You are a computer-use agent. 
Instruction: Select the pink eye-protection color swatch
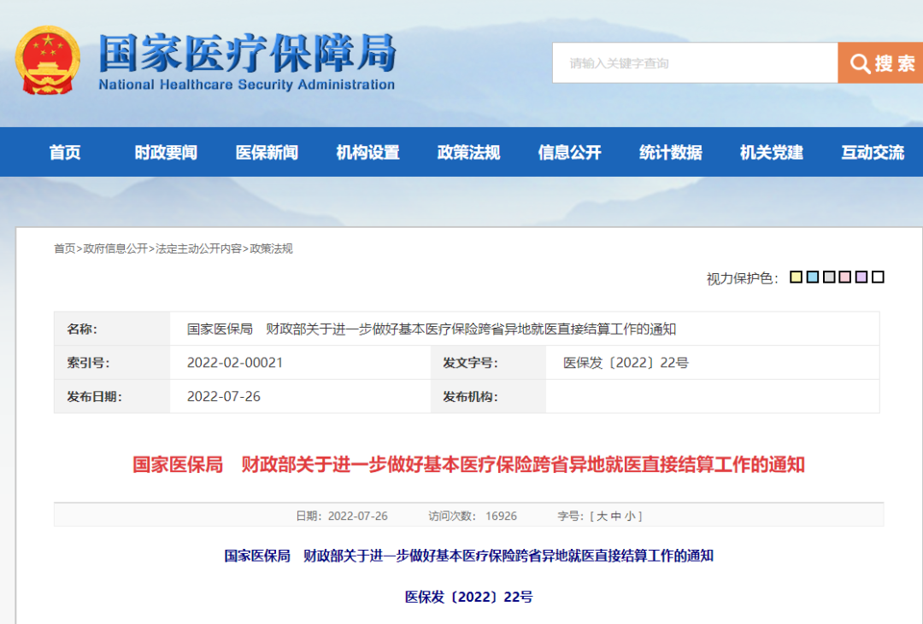click(x=844, y=277)
